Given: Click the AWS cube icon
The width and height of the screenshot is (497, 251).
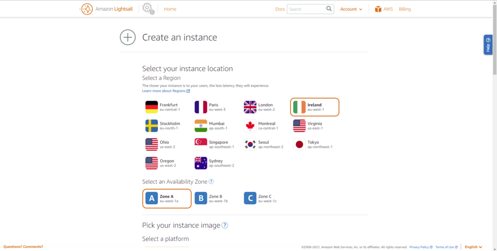Looking at the screenshot, I should (x=378, y=9).
